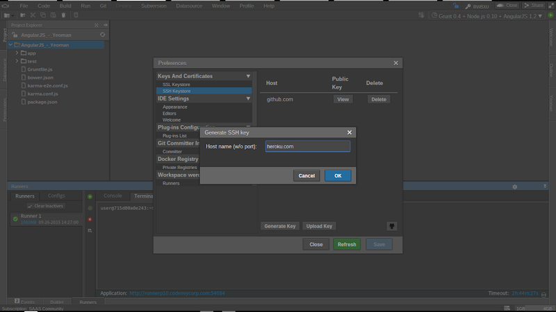This screenshot has height=312, width=556.
Task: Click the refresh icon in Project Explorer
Action: (103, 34)
